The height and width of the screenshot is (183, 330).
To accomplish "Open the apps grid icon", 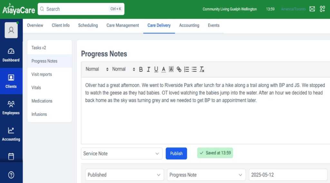I will 322,9.
